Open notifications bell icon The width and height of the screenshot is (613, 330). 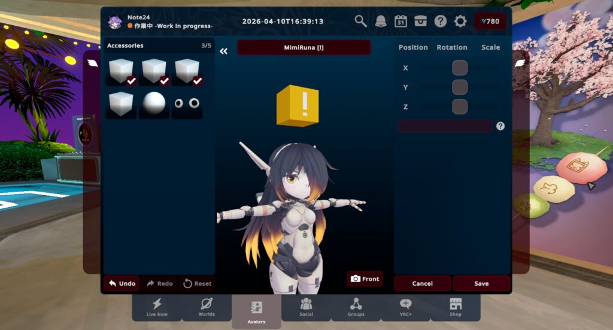pos(381,22)
